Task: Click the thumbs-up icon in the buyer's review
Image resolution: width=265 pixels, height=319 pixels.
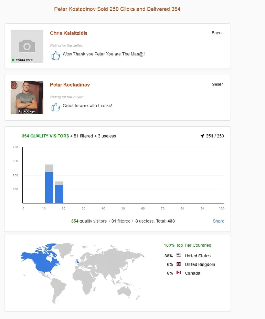Action: tap(55, 55)
